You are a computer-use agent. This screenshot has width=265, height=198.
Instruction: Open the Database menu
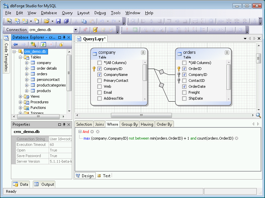pos(49,13)
